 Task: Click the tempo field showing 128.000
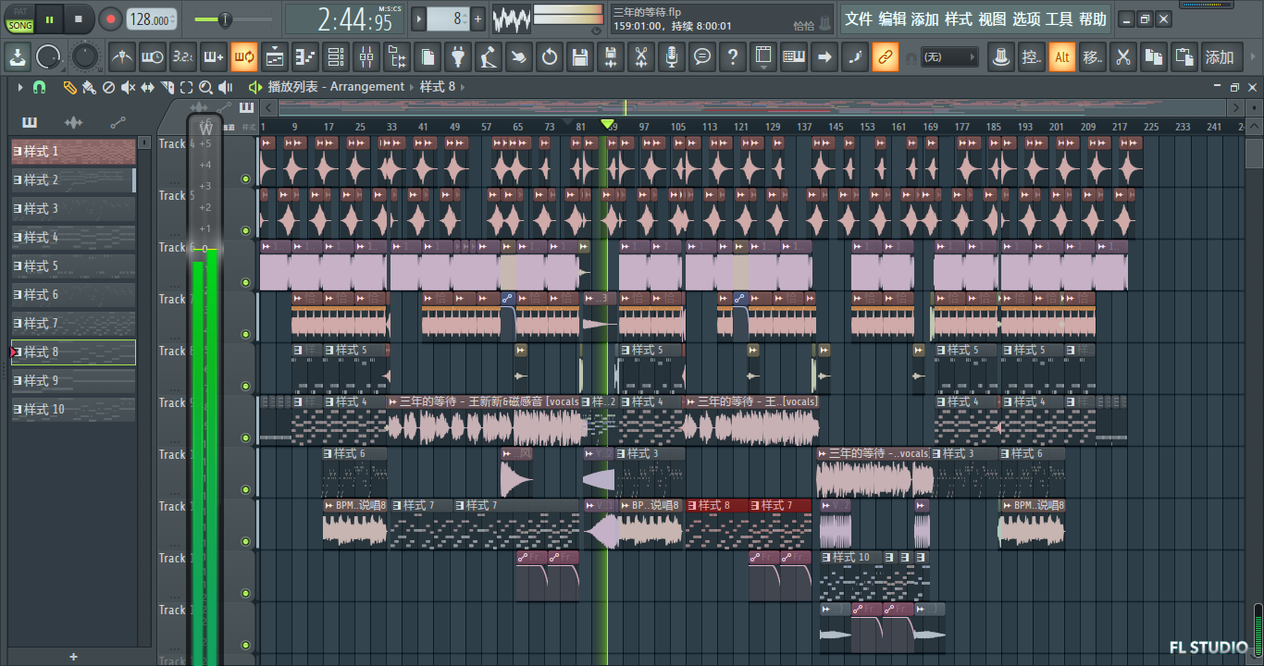[x=151, y=19]
